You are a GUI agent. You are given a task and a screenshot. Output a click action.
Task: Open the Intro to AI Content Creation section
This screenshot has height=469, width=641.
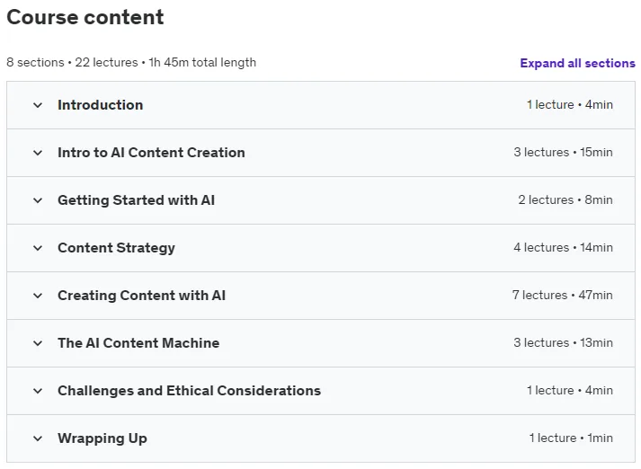coord(151,153)
